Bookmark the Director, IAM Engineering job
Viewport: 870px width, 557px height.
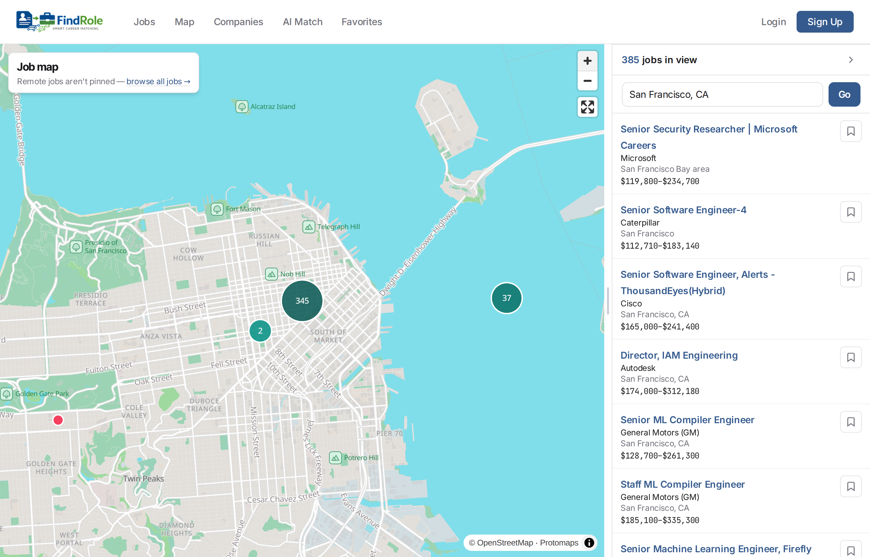[x=851, y=357]
